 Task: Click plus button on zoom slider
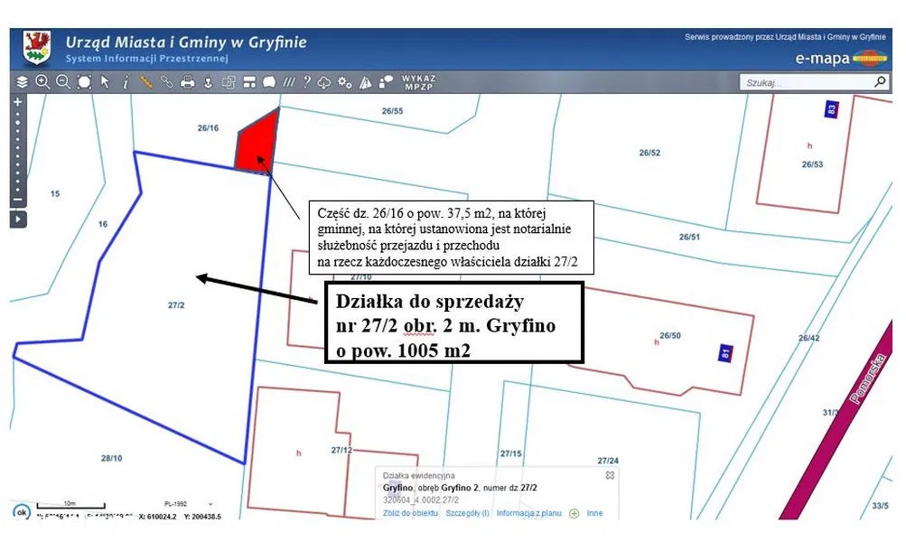click(x=17, y=102)
